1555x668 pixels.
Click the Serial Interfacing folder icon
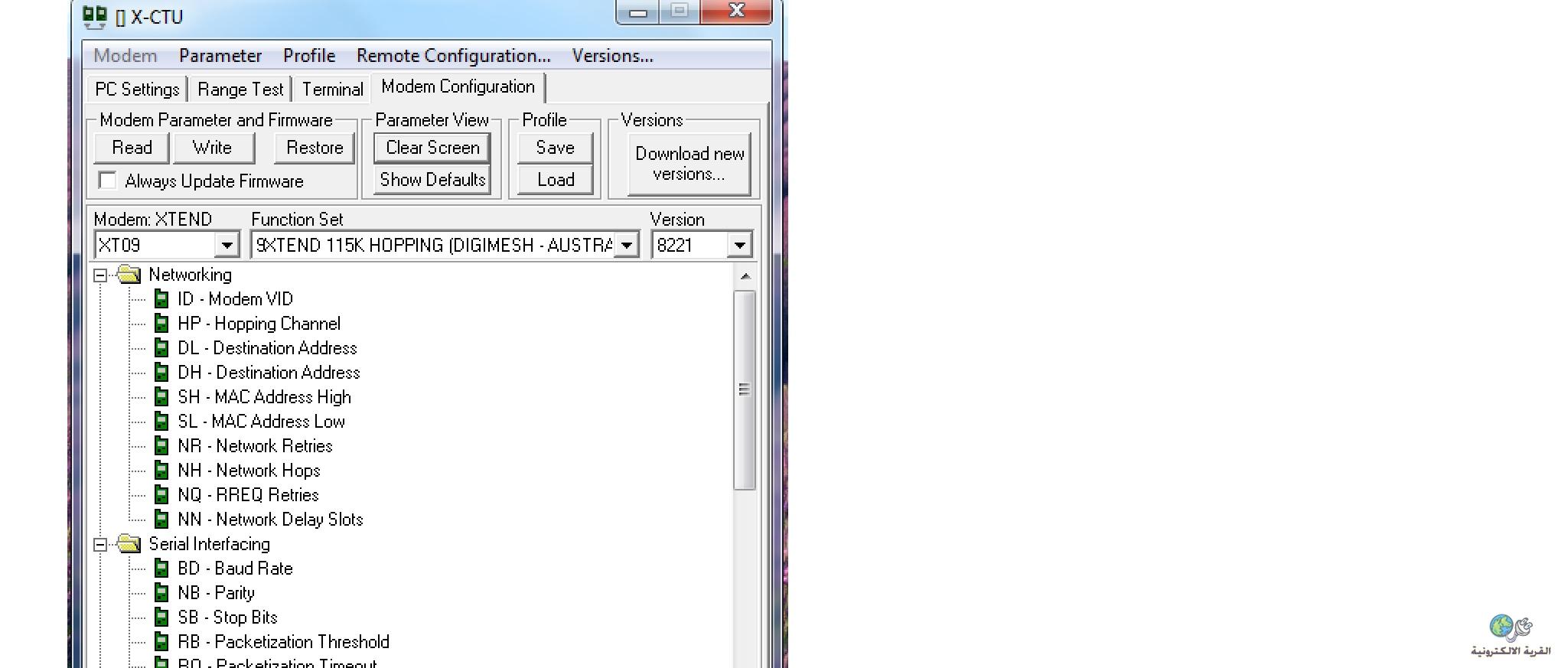129,544
